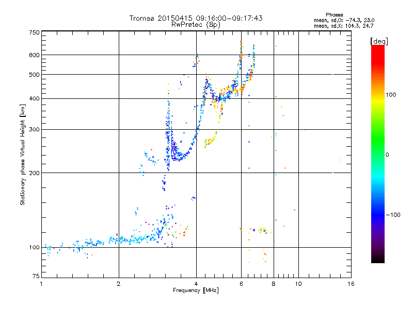Click the y-axis tick label '100'
Viewport: 413px width, 309px height.
[34, 248]
